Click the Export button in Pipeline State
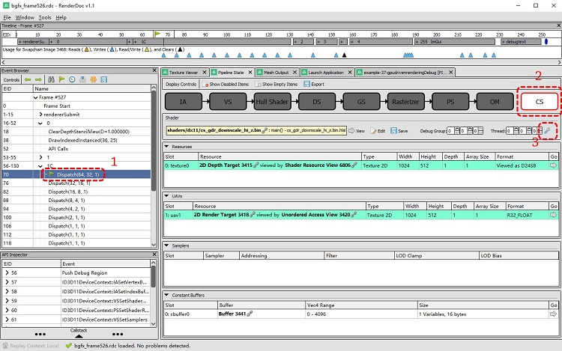 pyautogui.click(x=315, y=85)
